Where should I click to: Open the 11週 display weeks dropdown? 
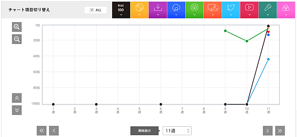177,131
